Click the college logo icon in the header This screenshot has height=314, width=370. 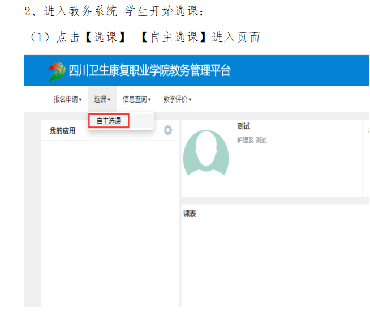pos(55,71)
